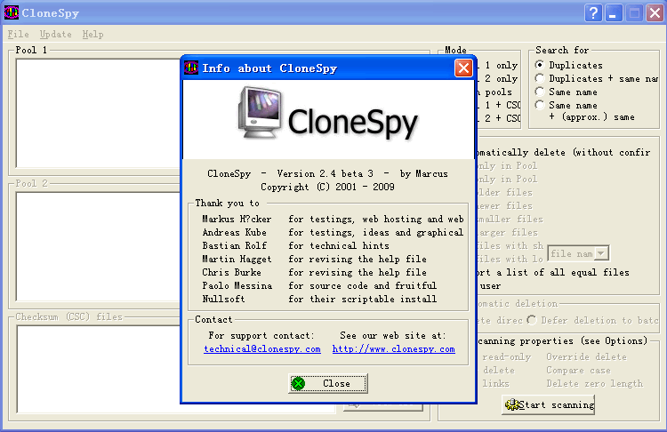667x432 pixels.
Task: Open the Update menu
Action: coord(56,34)
